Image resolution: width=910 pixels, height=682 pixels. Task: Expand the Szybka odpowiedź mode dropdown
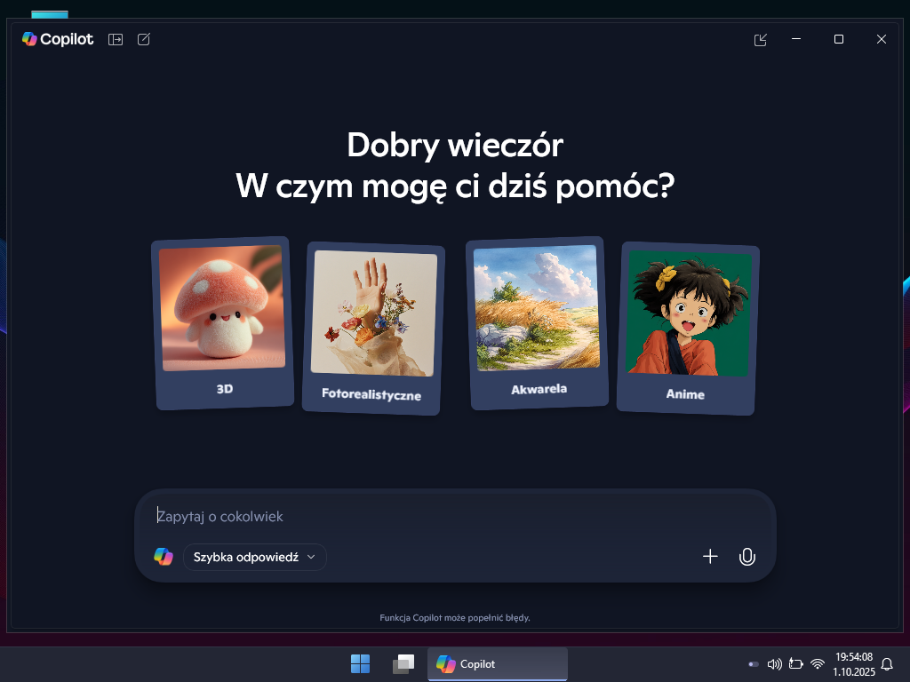point(255,557)
